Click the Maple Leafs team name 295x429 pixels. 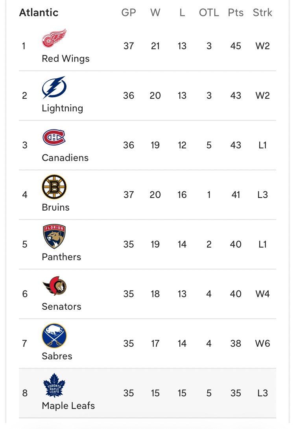click(68, 406)
